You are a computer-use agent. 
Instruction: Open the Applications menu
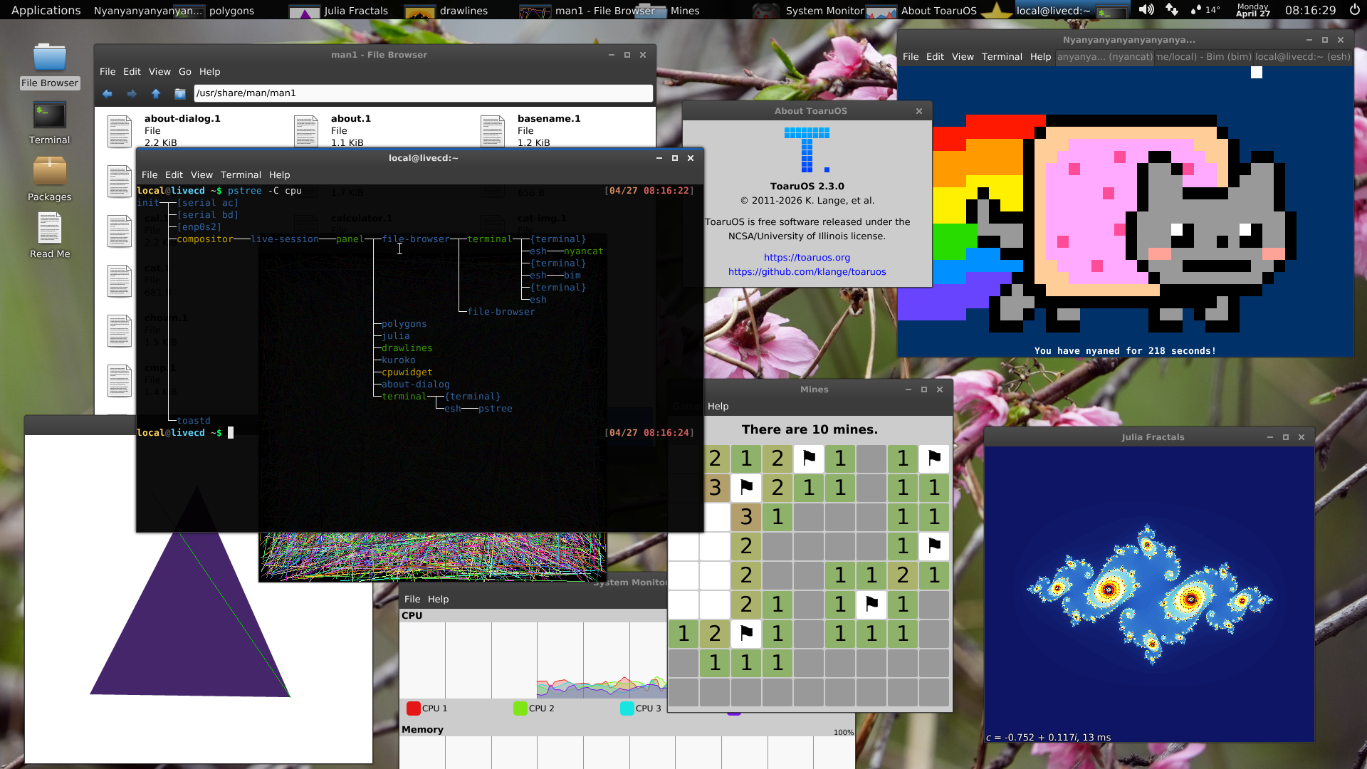click(46, 10)
